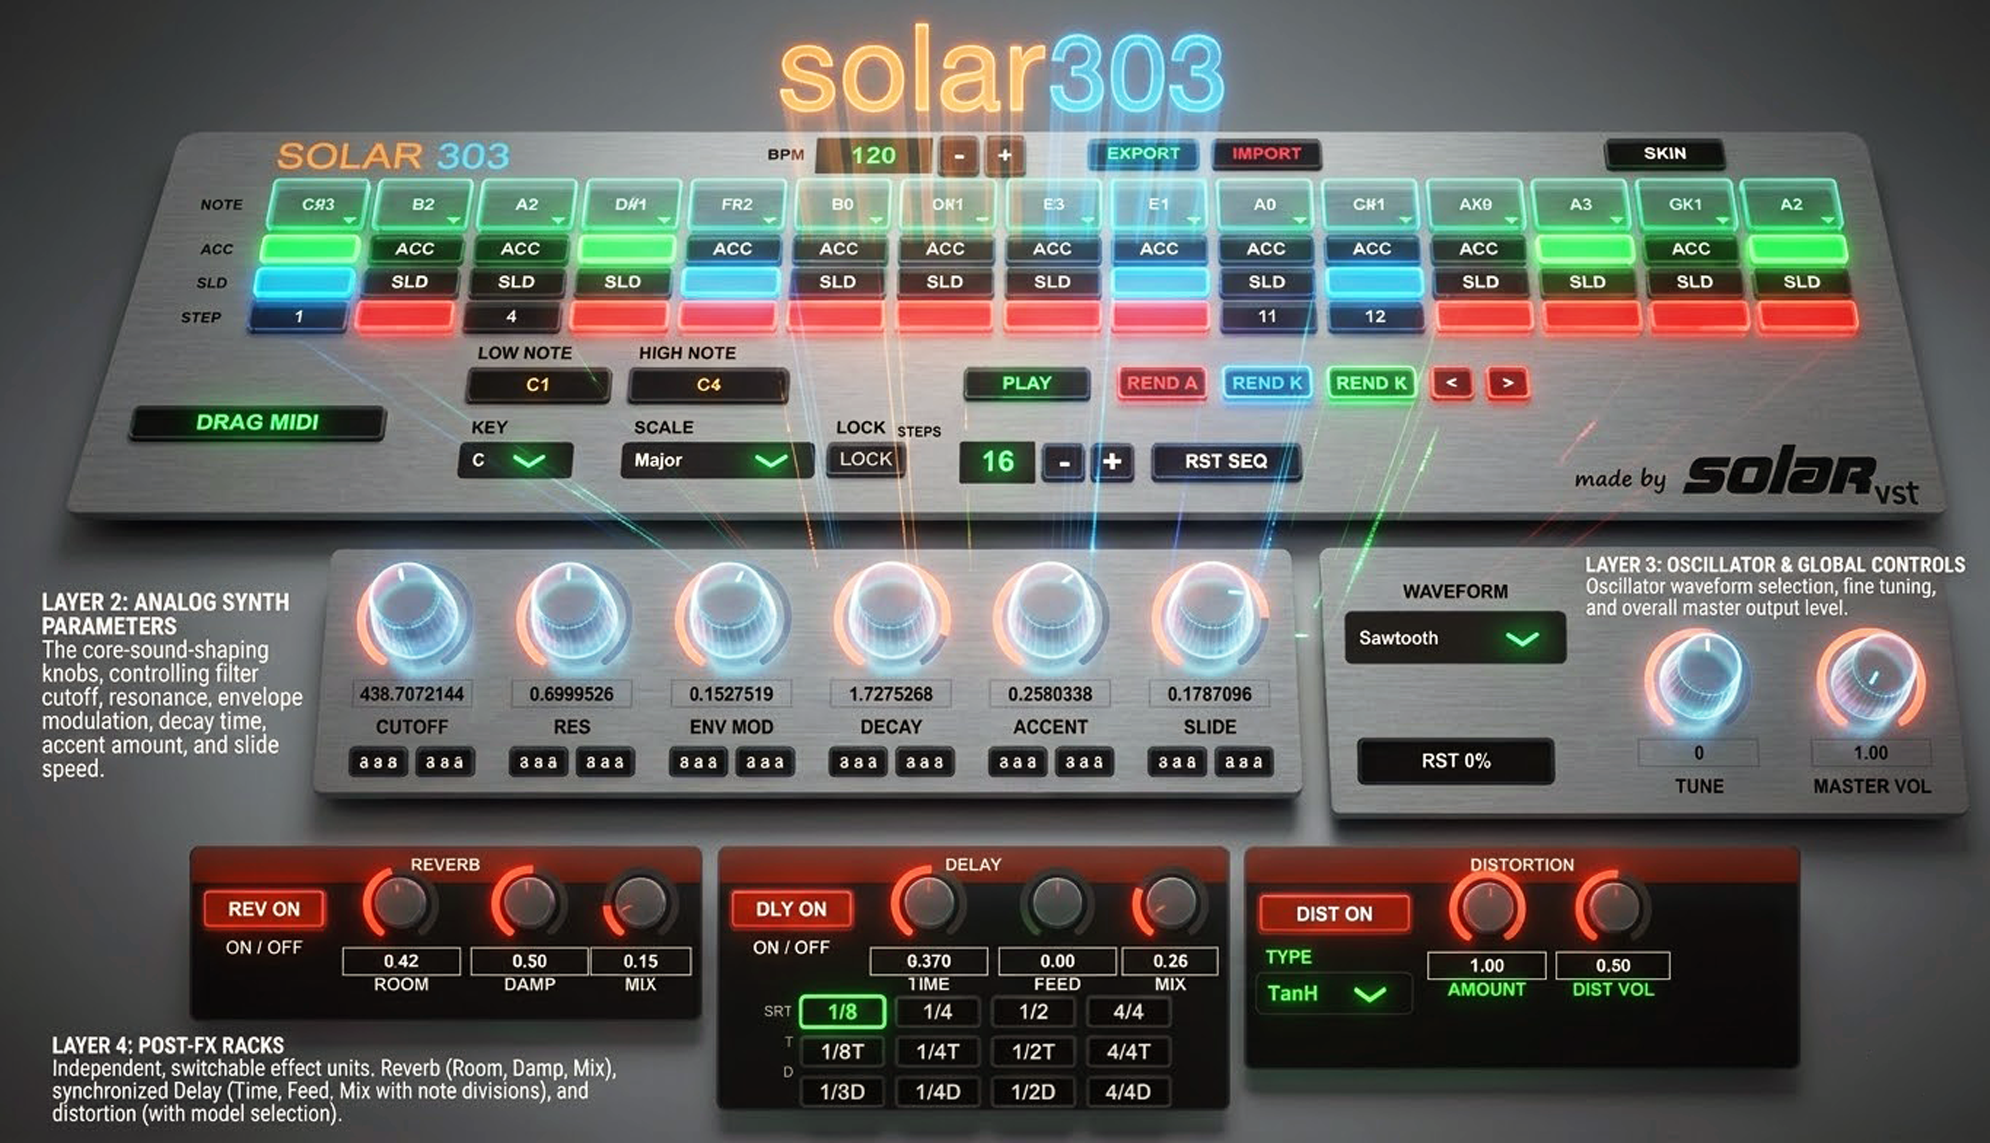The image size is (1990, 1143).
Task: Toggle the LOCK button
Action: (x=866, y=459)
